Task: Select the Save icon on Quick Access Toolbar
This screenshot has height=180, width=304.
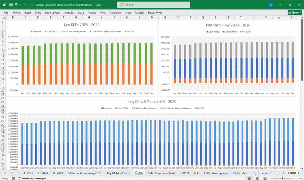Action: (11, 5)
